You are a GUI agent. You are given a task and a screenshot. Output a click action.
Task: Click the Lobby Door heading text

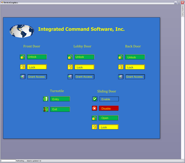point(82,46)
